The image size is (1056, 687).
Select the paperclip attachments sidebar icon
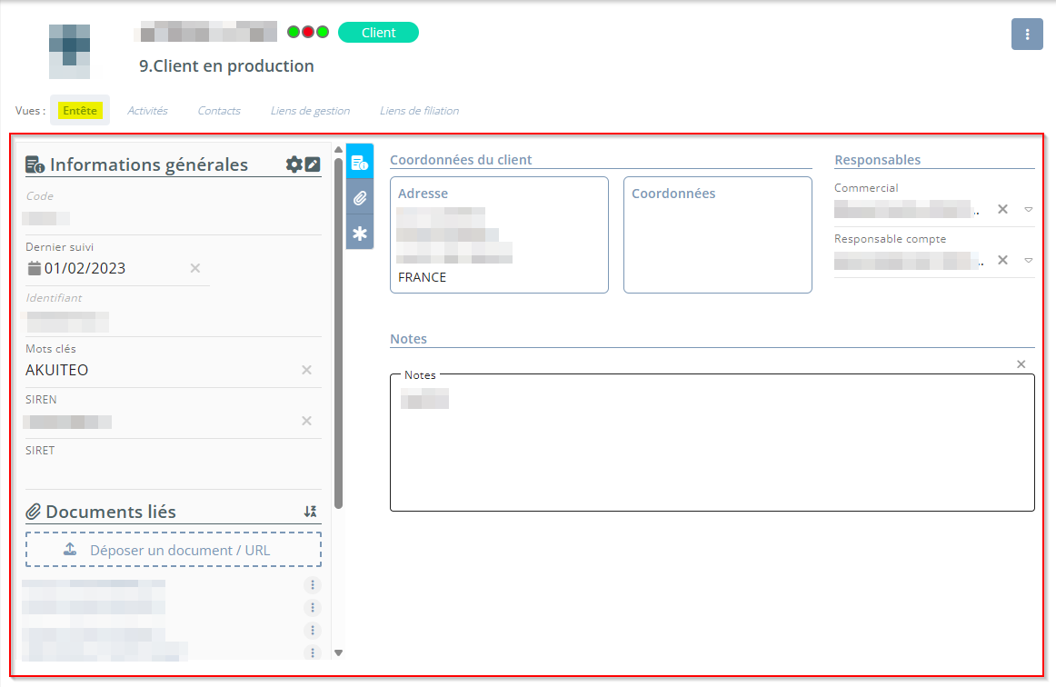coord(360,198)
